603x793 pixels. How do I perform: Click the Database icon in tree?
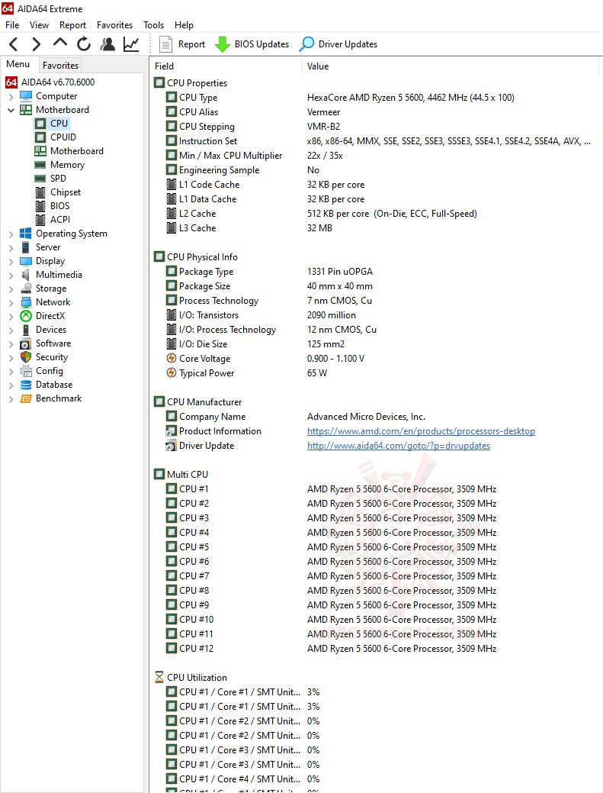pyautogui.click(x=26, y=385)
